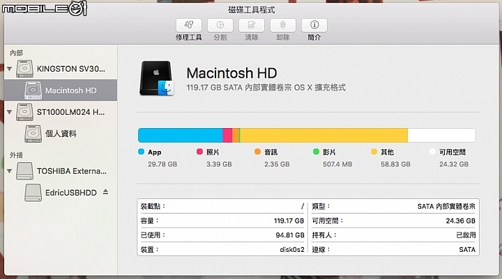Click the 持有人 value 已啟用
502x279 pixels.
(466, 235)
